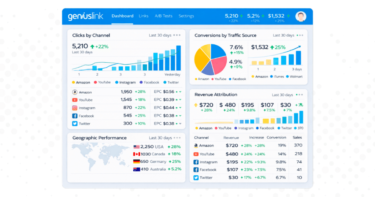Click the geniuslink logo
This screenshot has width=375, height=197.
[x=85, y=16]
